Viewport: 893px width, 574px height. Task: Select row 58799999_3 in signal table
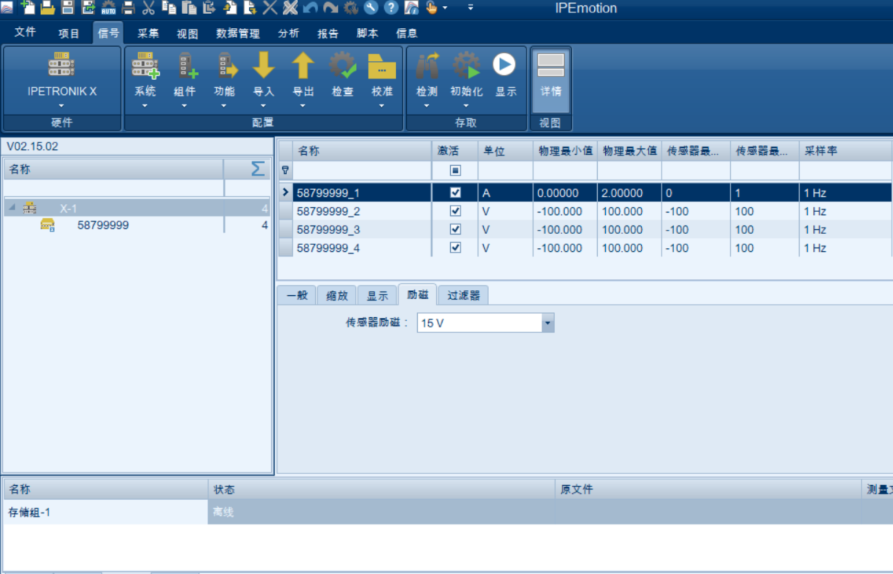(585, 229)
